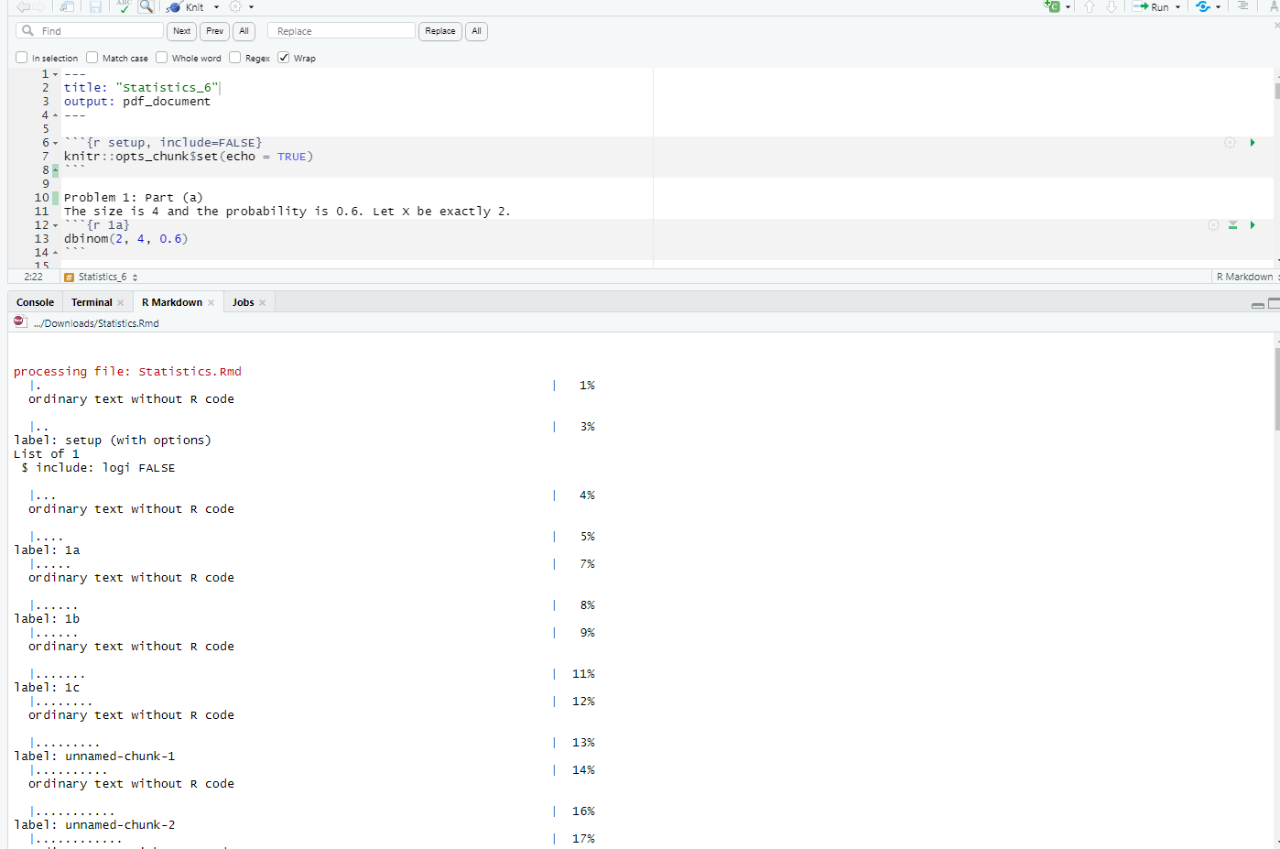Open the Jobs tab
1280x849 pixels.
pos(243,301)
